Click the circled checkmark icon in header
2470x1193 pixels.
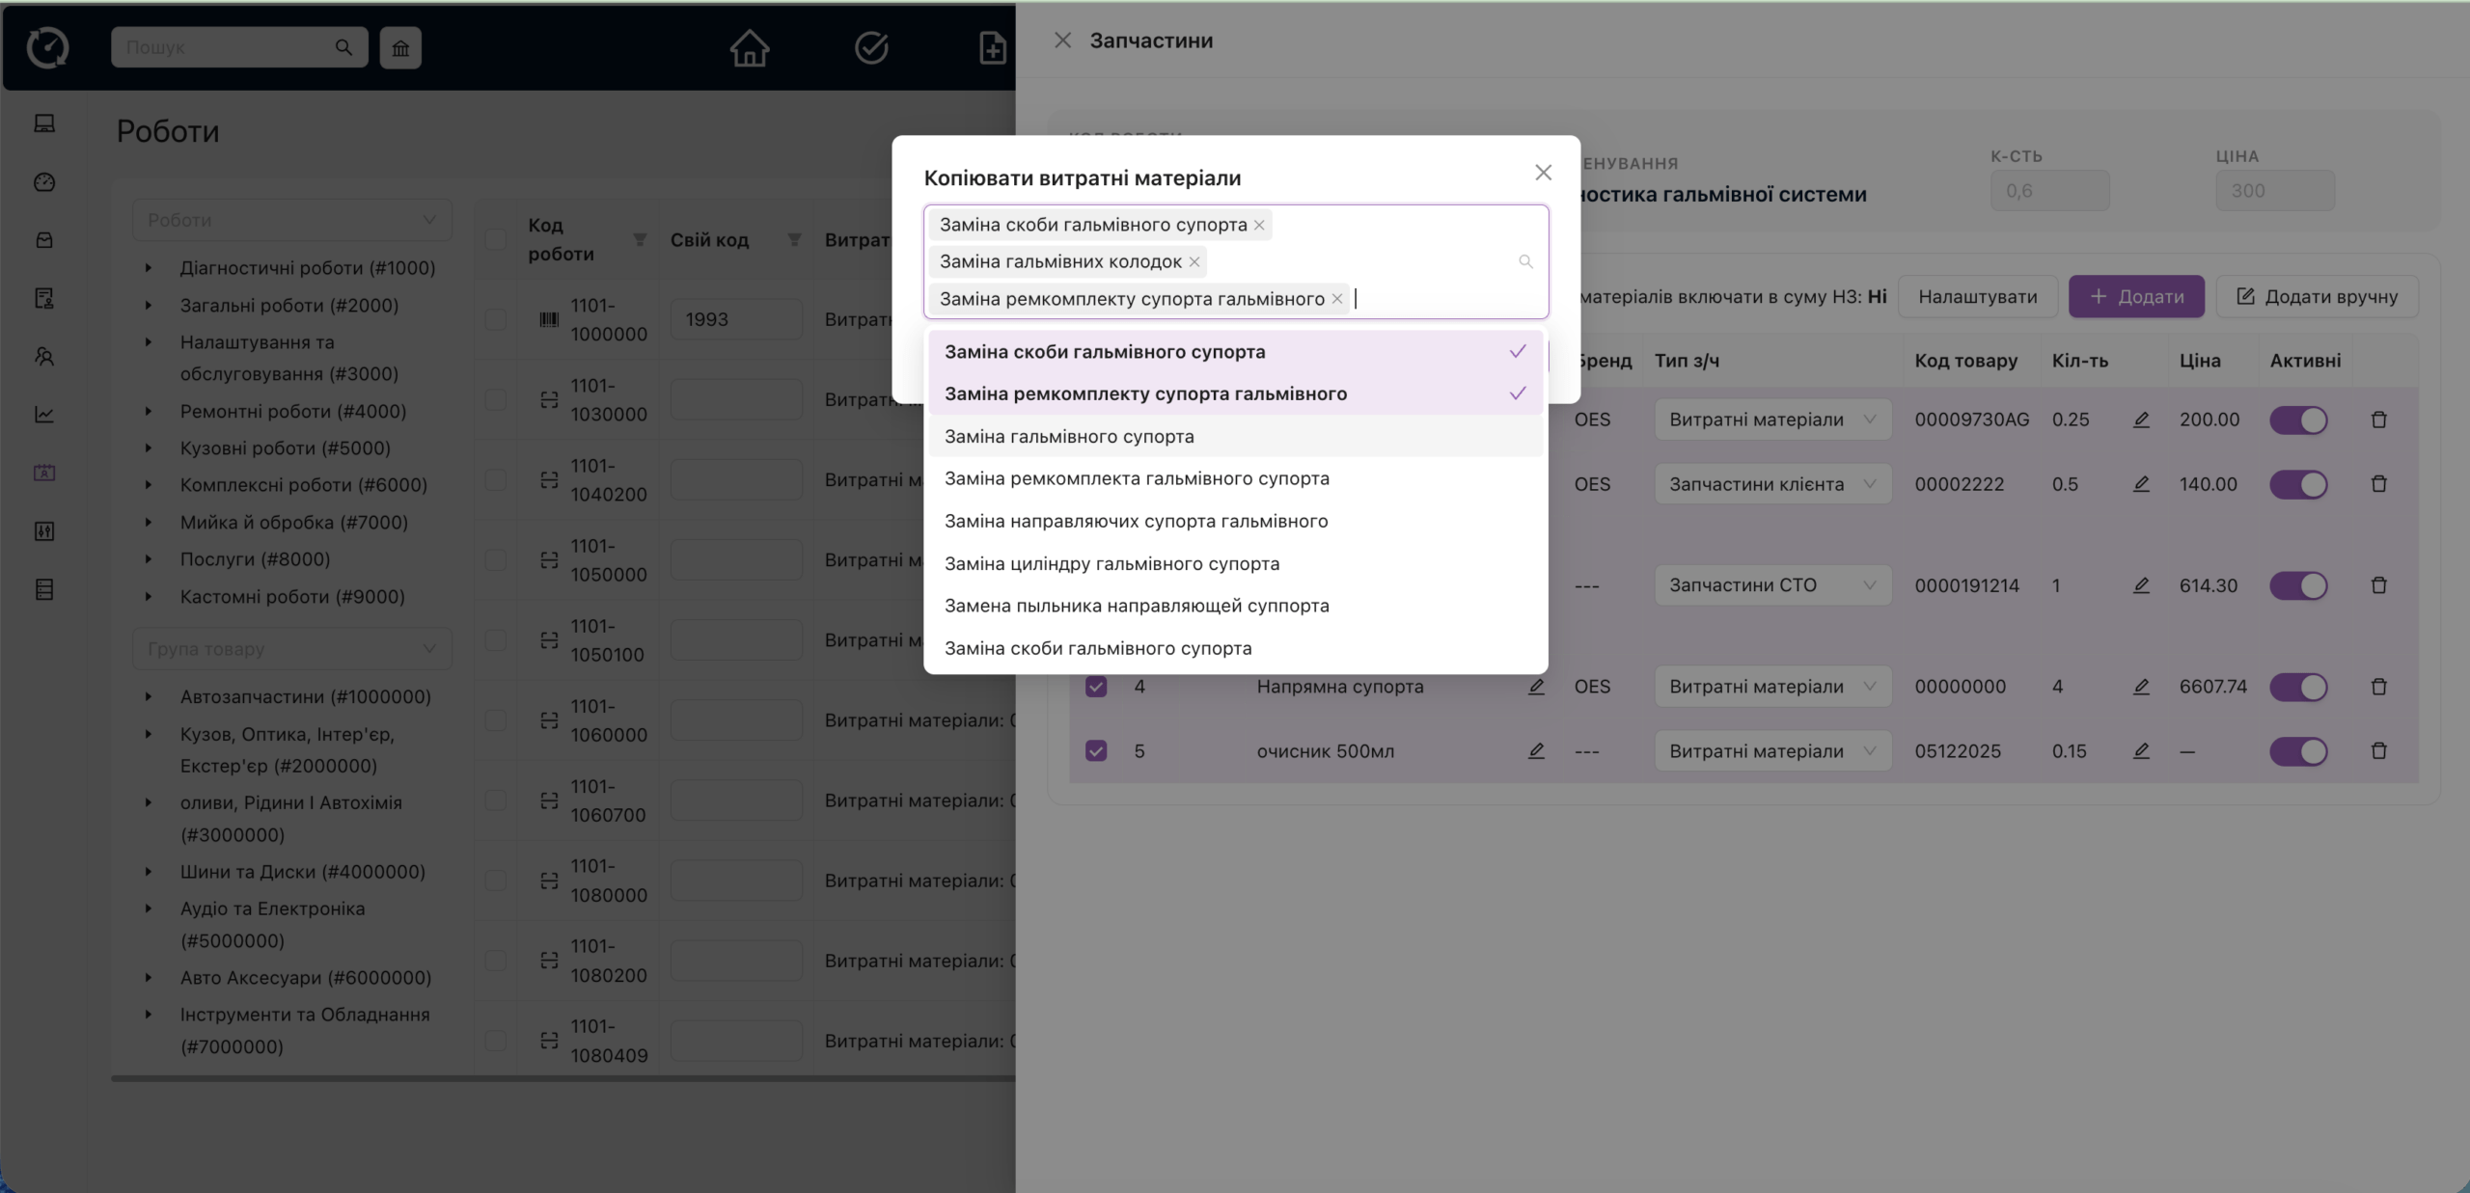[x=870, y=47]
